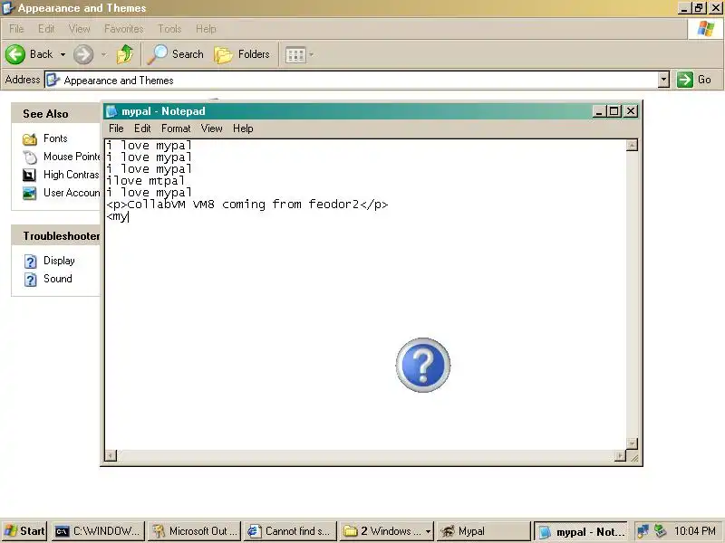Open the Mouse Pointers link
Viewport: 725px width, 543px height.
[x=72, y=157]
